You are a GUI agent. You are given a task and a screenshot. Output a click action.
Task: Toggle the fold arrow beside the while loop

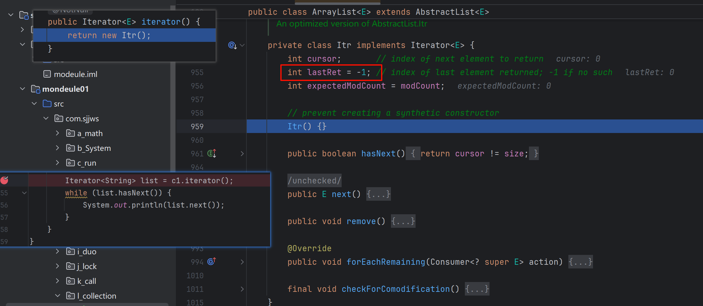pos(24,193)
